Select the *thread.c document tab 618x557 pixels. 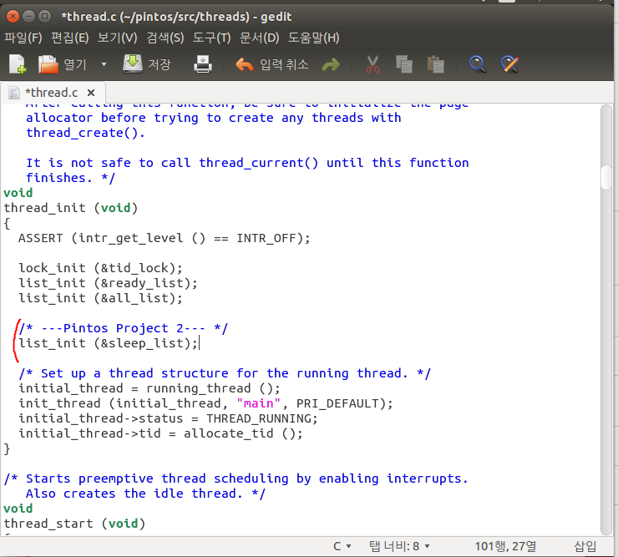tap(53, 93)
